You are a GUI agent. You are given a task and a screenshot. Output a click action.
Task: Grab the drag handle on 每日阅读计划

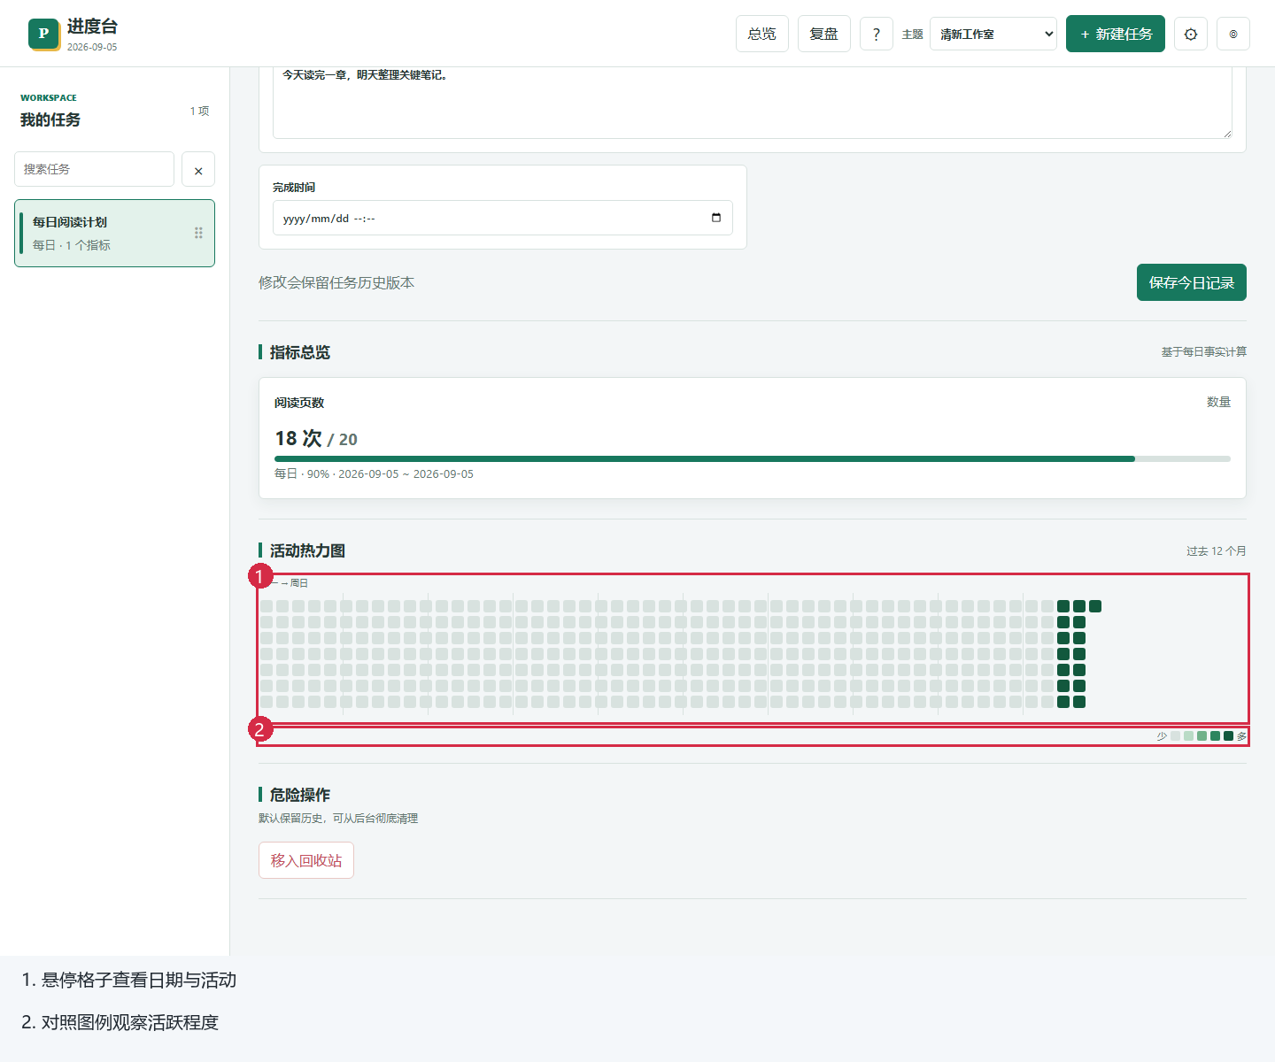[198, 233]
